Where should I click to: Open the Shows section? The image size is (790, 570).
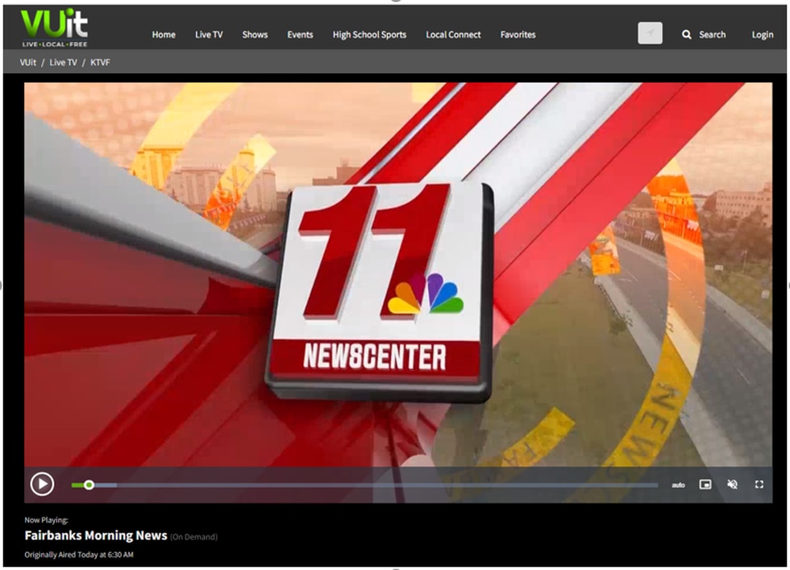point(255,35)
